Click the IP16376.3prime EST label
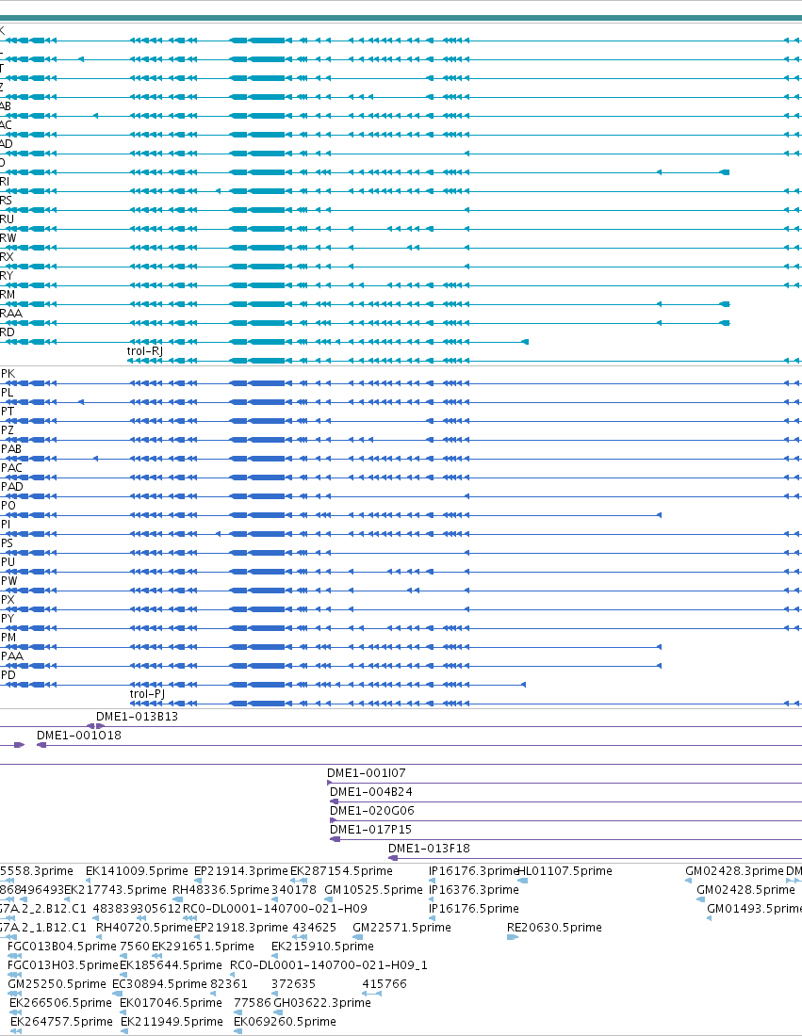Viewport: 802px width, 1036px height. tap(473, 890)
